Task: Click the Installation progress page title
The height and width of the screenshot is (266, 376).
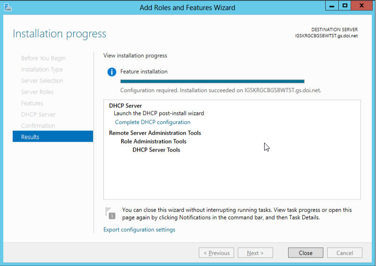Action: (x=60, y=34)
